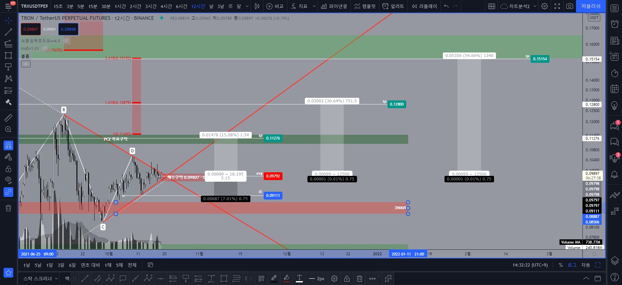Select the 12시간 timeframe
622x285 pixels.
(198, 6)
